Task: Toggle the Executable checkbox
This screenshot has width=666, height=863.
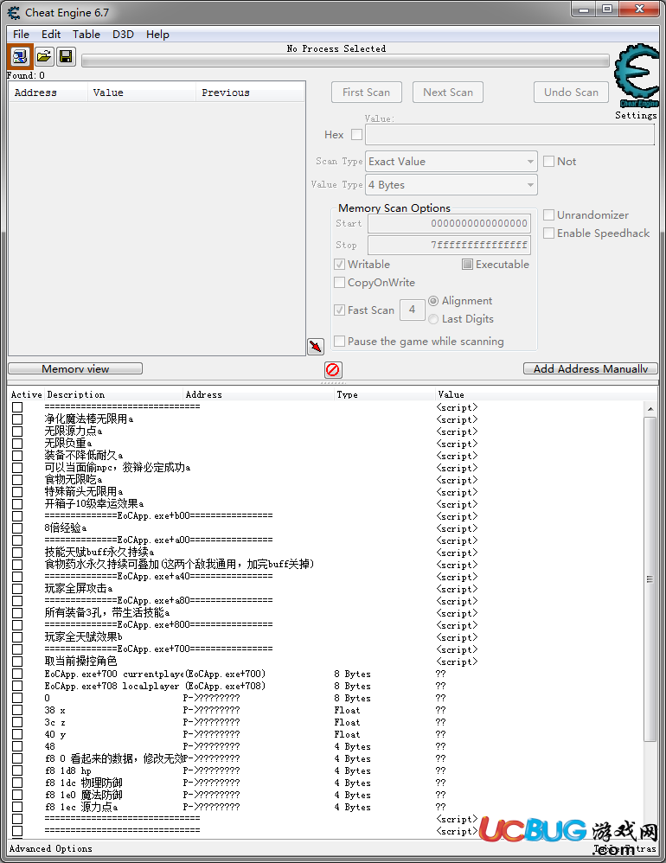Action: (467, 265)
